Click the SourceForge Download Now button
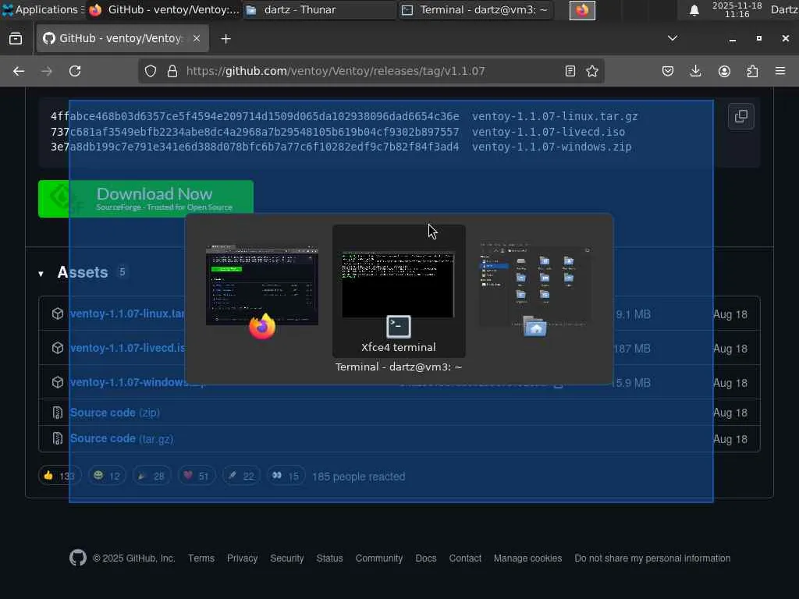799x599 pixels. coord(146,199)
